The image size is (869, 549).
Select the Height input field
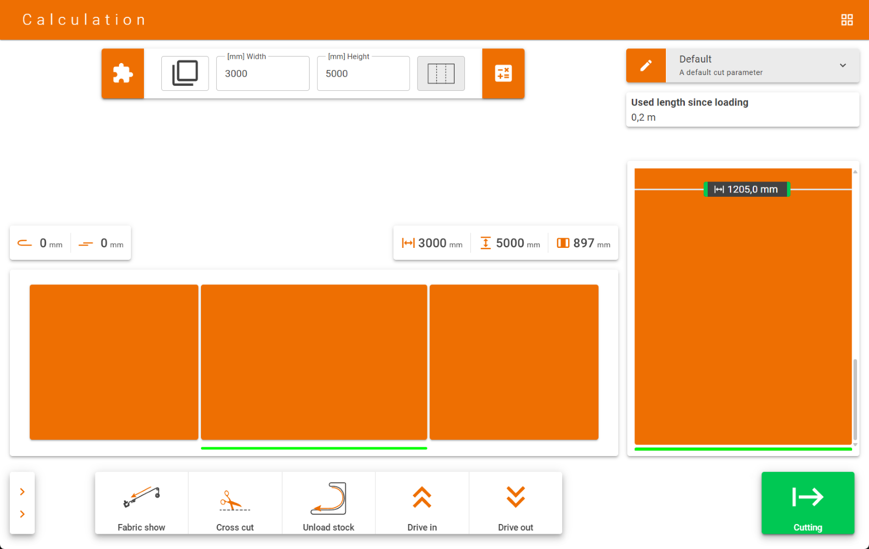pyautogui.click(x=363, y=74)
